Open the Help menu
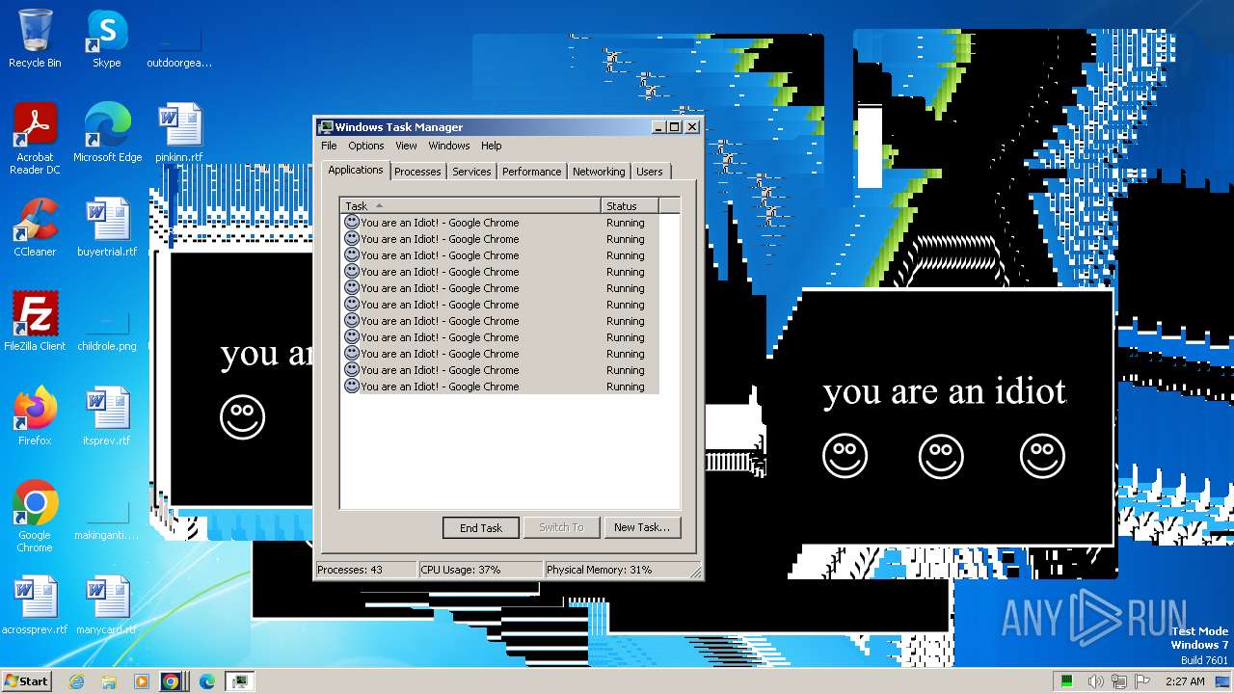This screenshot has height=694, width=1234. pos(492,146)
